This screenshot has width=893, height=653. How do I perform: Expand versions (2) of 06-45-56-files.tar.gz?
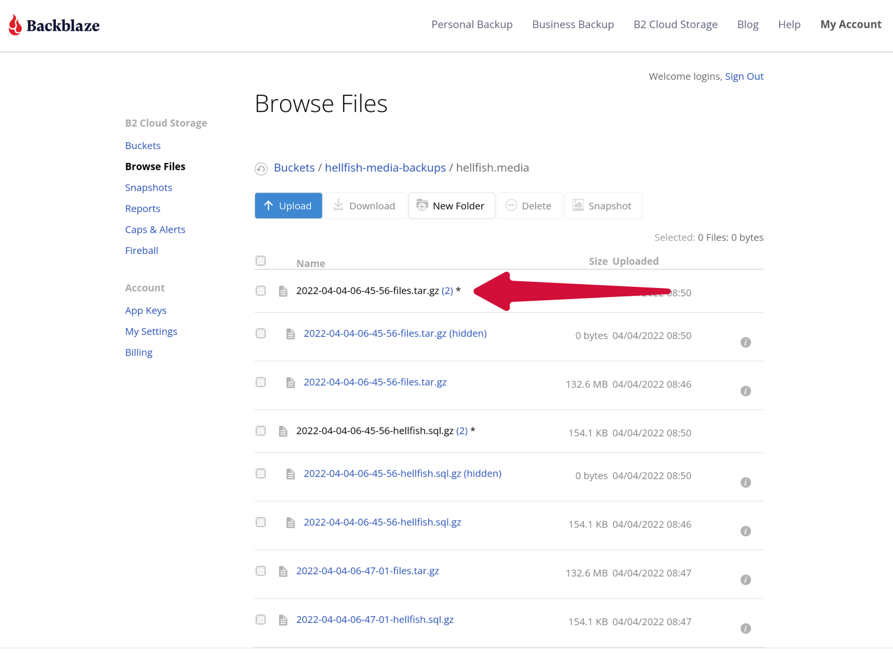tap(447, 291)
